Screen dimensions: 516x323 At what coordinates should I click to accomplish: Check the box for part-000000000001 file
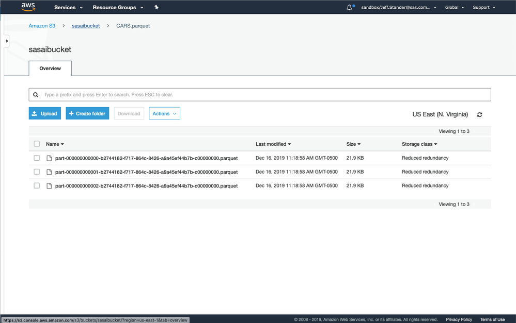(x=37, y=172)
